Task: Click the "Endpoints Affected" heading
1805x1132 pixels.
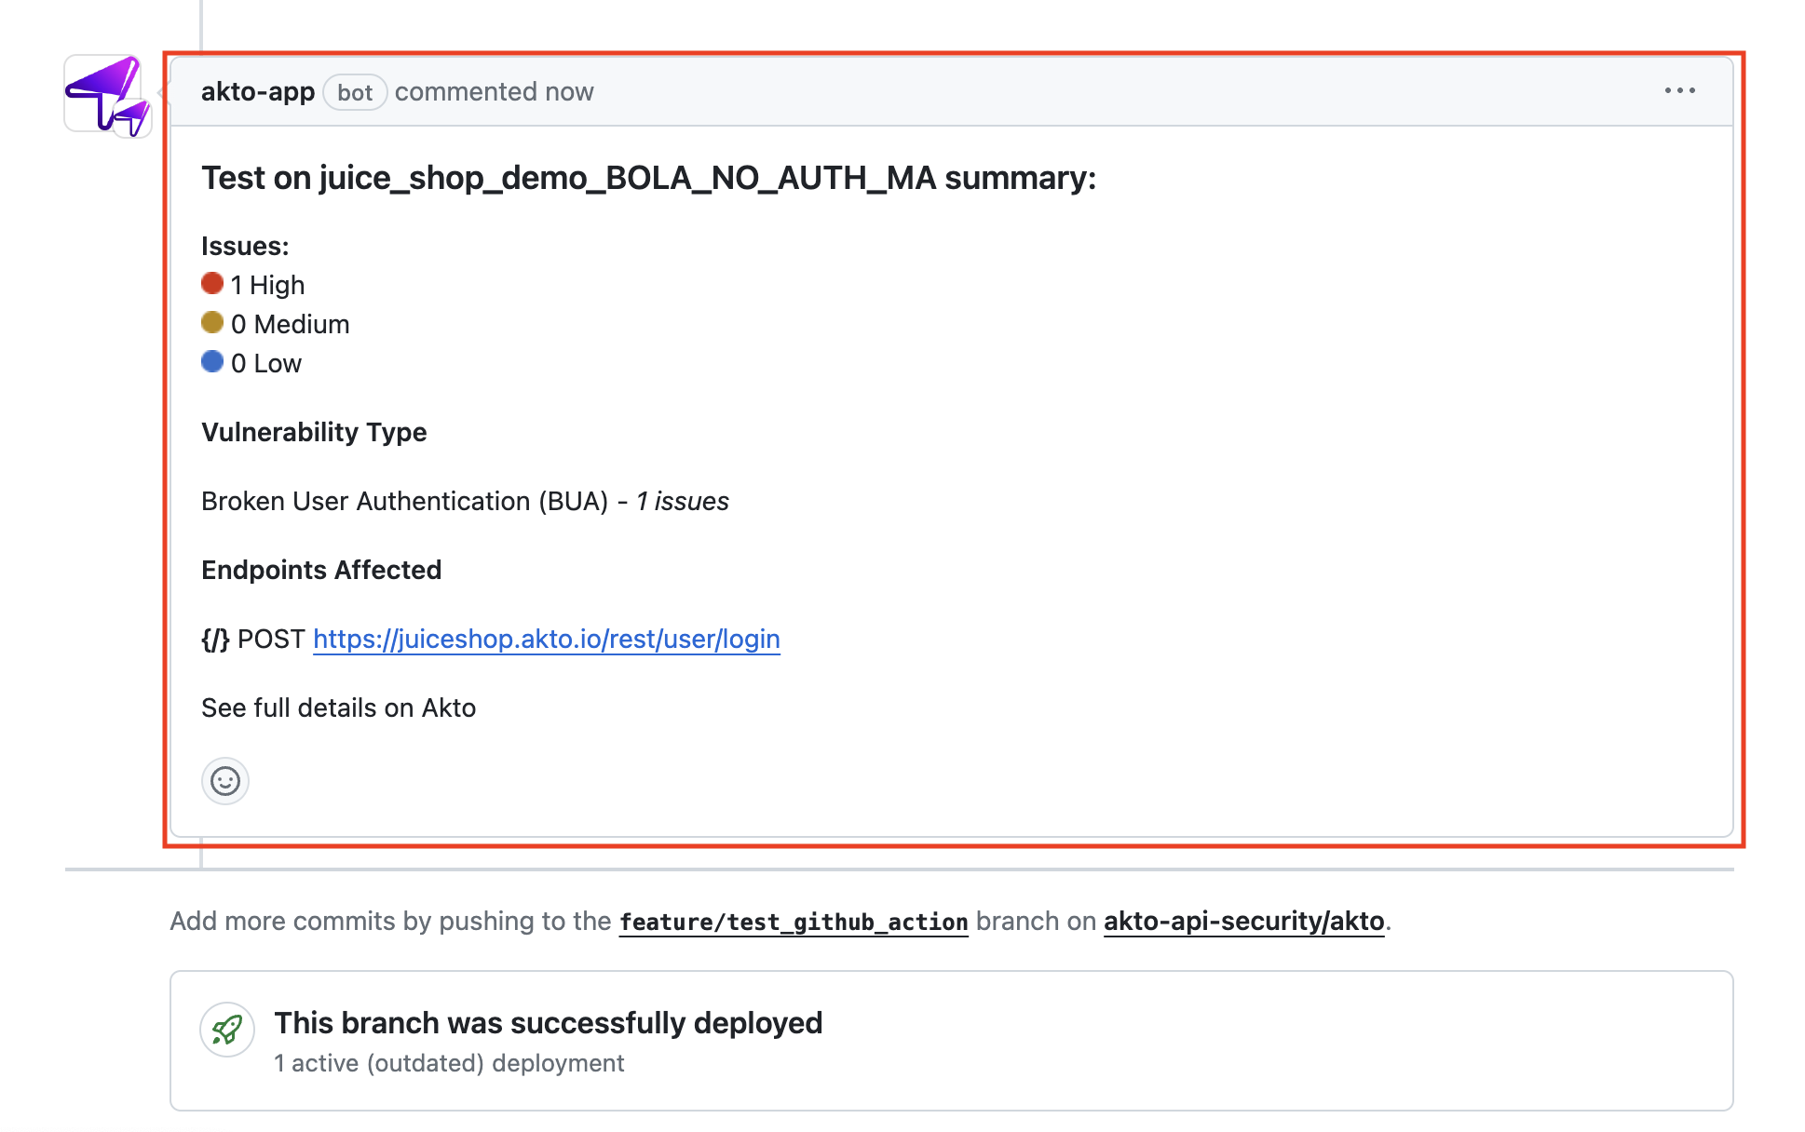Action: (321, 571)
